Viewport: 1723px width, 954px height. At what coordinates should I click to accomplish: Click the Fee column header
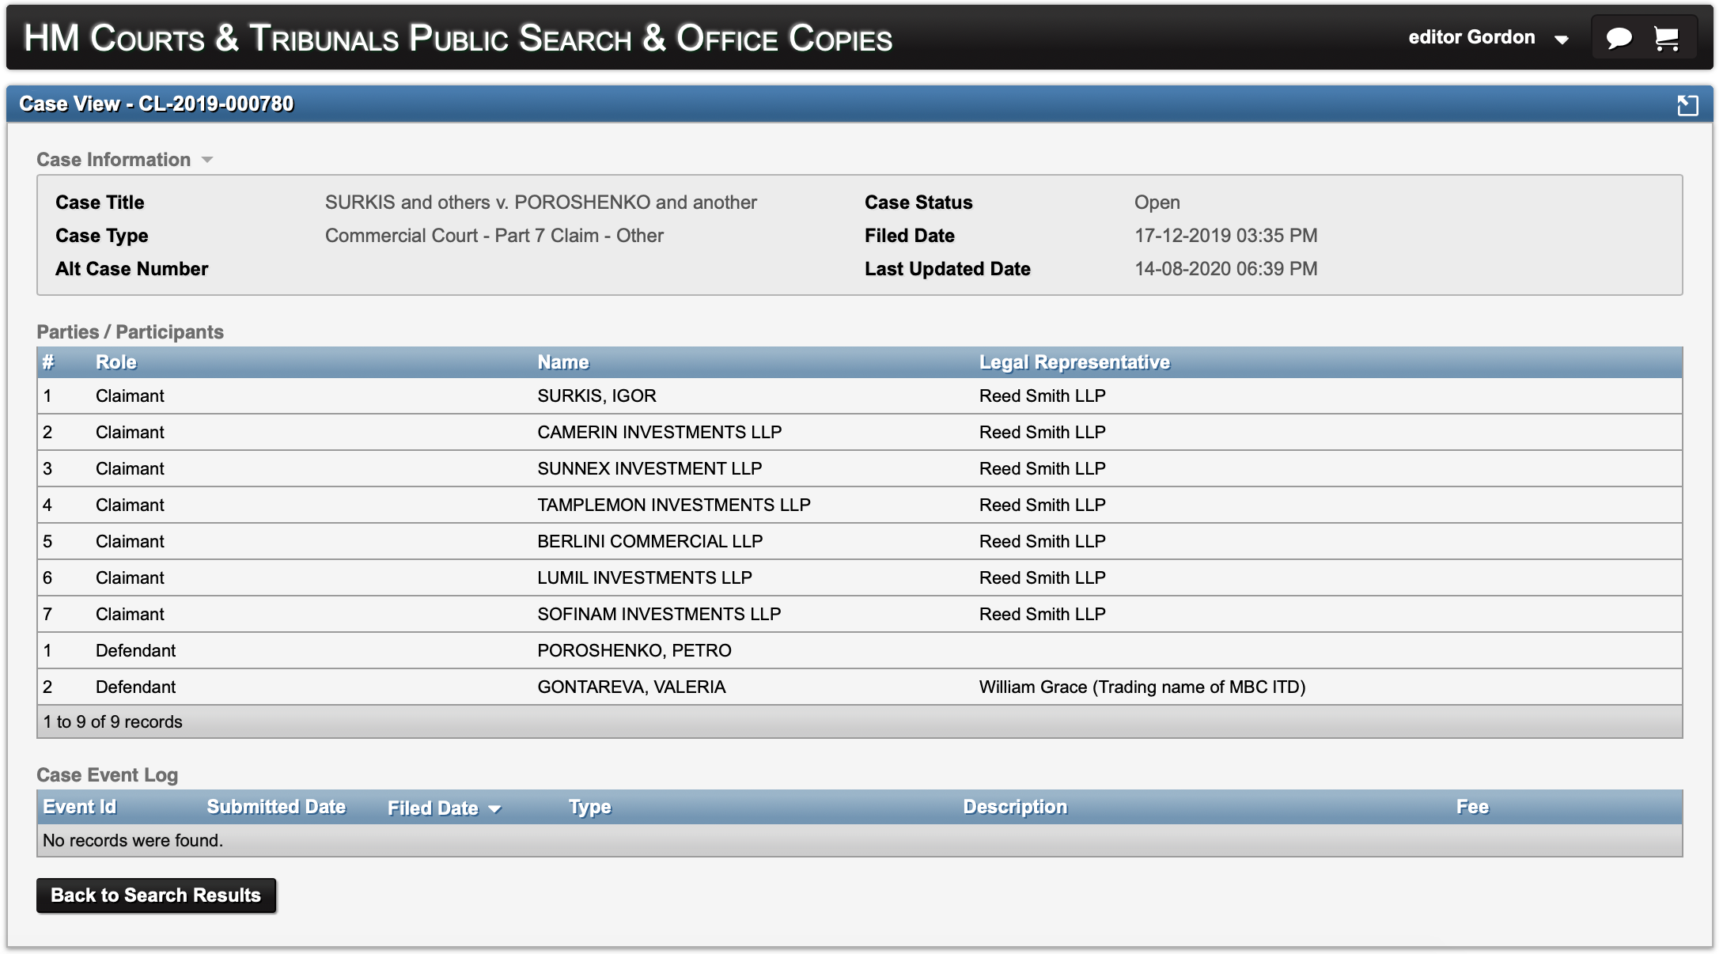(1472, 807)
